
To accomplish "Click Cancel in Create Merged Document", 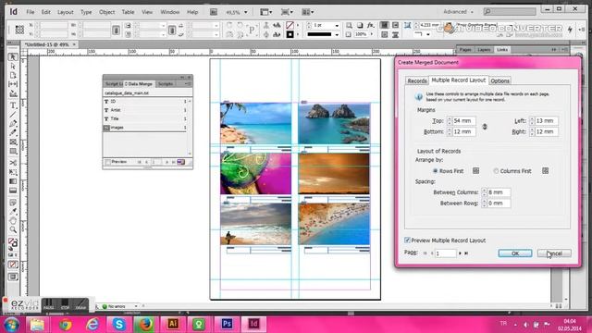I will point(554,253).
